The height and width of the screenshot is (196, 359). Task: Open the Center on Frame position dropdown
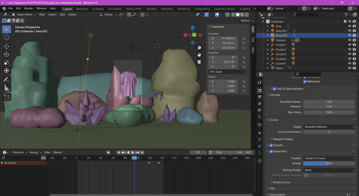(329, 158)
